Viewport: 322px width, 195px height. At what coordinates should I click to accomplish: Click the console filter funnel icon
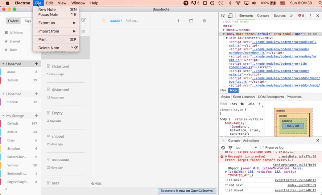coord(230,148)
